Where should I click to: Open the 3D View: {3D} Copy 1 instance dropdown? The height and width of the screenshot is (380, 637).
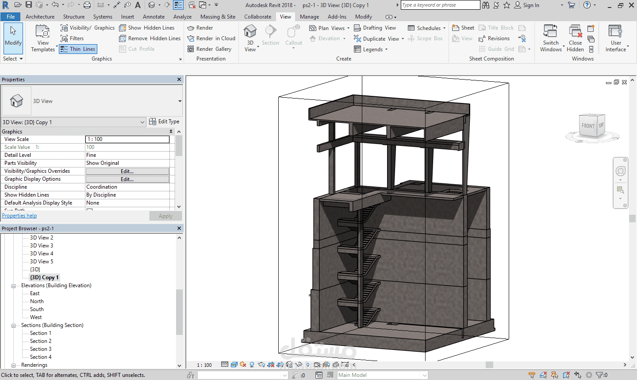point(142,122)
